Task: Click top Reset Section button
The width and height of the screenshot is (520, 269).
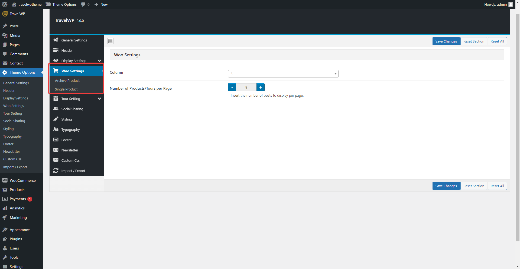Action: [474, 41]
